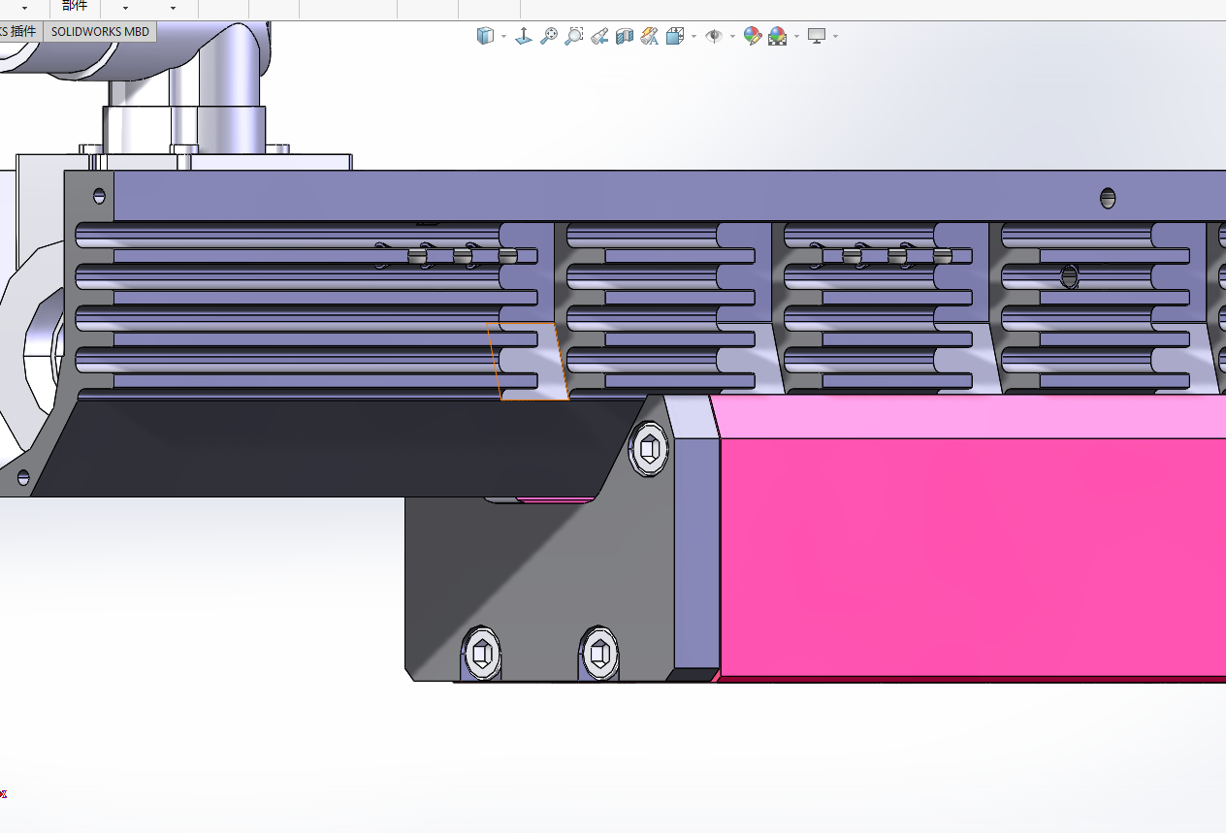This screenshot has width=1226, height=833.
Task: Switch to the SOLIDWORKS MBD tab
Action: tap(100, 31)
